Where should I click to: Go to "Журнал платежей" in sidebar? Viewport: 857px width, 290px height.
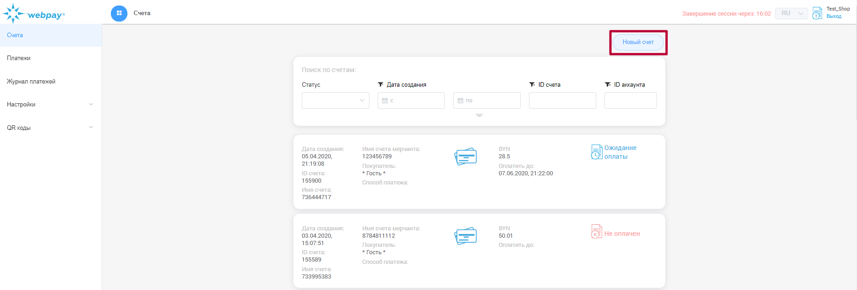(31, 82)
